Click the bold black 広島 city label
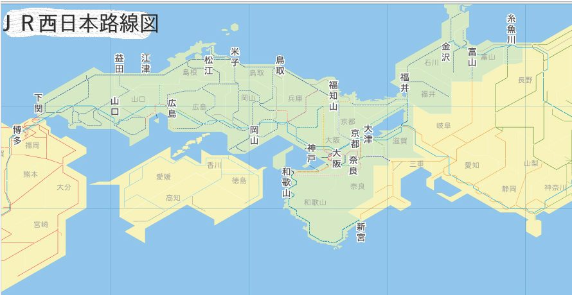This screenshot has width=572, height=295. [172, 108]
